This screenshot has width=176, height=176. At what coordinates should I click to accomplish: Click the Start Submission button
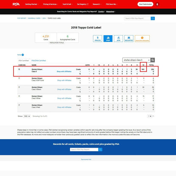pyautogui.click(x=146, y=4)
